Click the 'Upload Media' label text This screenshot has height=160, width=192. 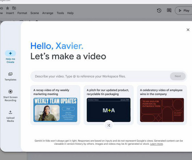point(11,119)
